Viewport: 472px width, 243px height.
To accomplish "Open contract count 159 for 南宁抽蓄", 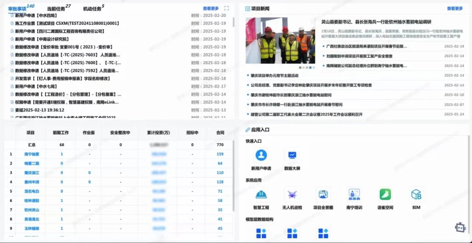I will coord(220,154).
